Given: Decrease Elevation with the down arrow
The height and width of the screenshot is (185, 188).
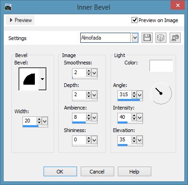Looking at the screenshot, I should tap(134, 141).
